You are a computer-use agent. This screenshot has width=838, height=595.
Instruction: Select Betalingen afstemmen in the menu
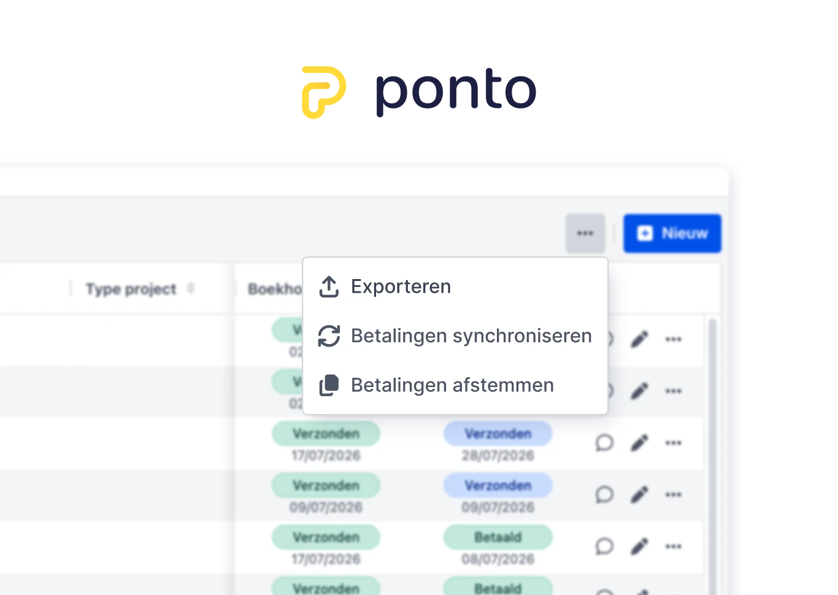tap(455, 385)
